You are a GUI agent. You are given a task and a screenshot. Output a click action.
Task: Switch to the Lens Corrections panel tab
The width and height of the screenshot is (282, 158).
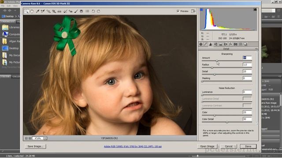point(226,44)
